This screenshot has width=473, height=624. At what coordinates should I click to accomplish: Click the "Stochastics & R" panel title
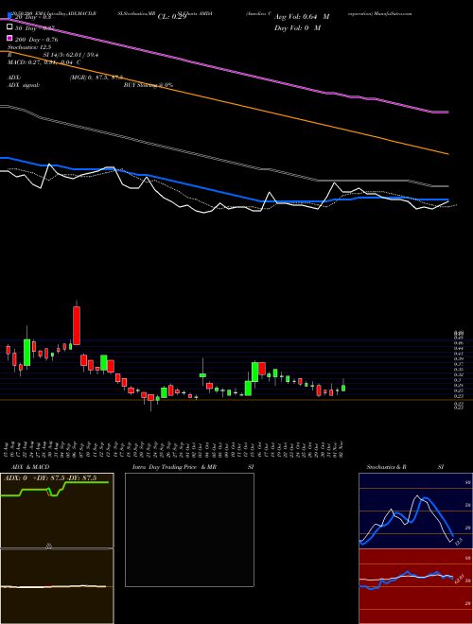386,467
